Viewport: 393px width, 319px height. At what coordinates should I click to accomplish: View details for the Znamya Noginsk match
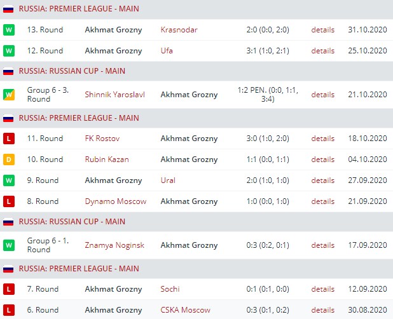coord(322,245)
